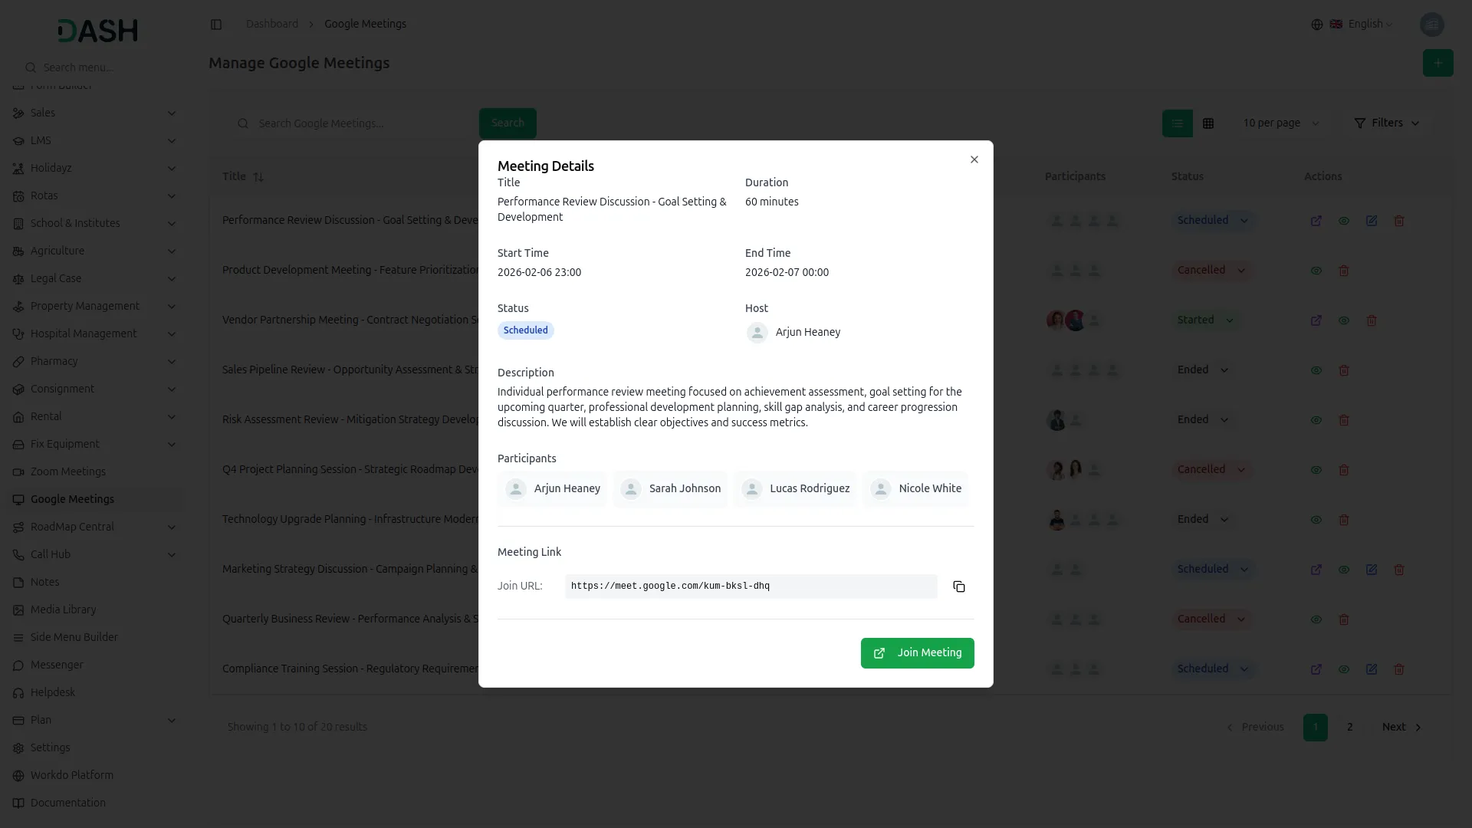The height and width of the screenshot is (828, 1472).
Task: Open Zoom Meetings in the sidebar
Action: pos(68,472)
